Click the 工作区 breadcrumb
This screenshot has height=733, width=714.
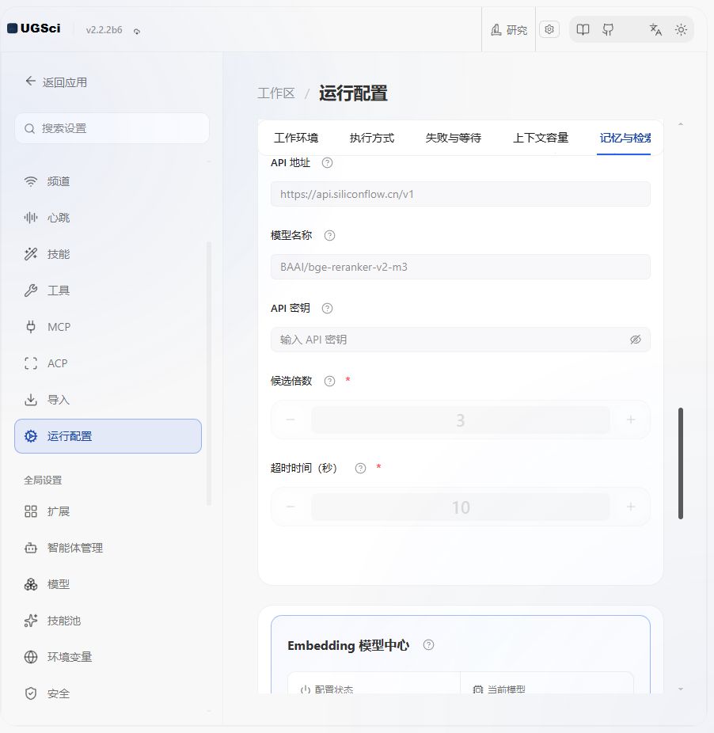(276, 93)
